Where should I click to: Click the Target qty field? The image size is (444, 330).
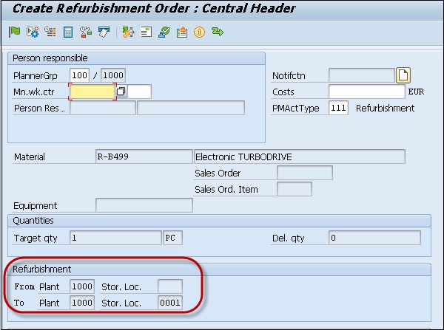click(x=115, y=238)
